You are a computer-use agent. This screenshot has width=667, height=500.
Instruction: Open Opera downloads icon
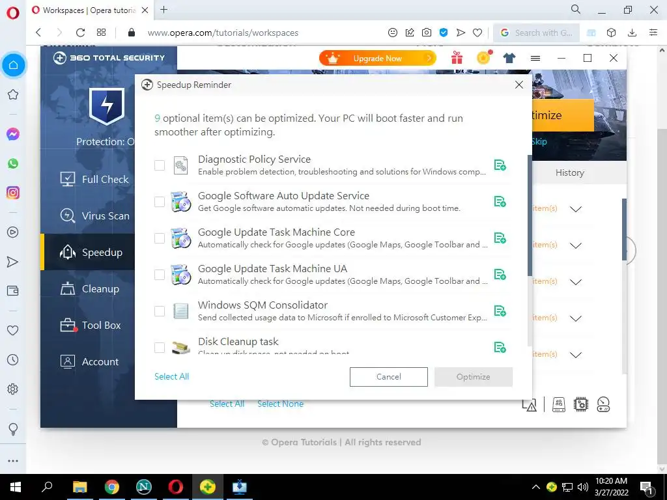pyautogui.click(x=632, y=33)
